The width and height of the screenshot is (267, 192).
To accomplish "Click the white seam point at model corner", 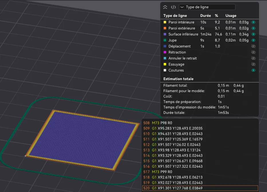I will tap(25, 156).
